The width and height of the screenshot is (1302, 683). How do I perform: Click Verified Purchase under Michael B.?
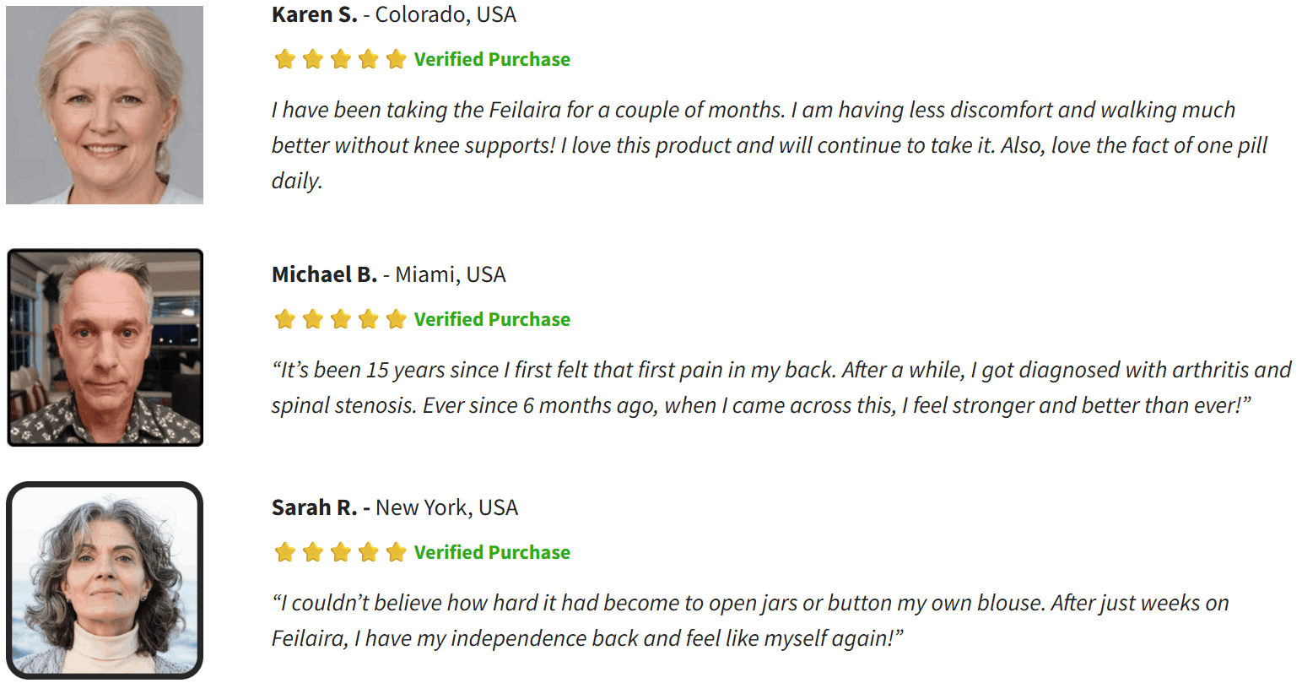point(492,319)
